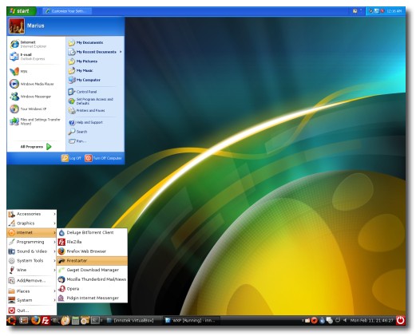
Task: Open Deluge BitTorrent Client
Action: point(92,232)
